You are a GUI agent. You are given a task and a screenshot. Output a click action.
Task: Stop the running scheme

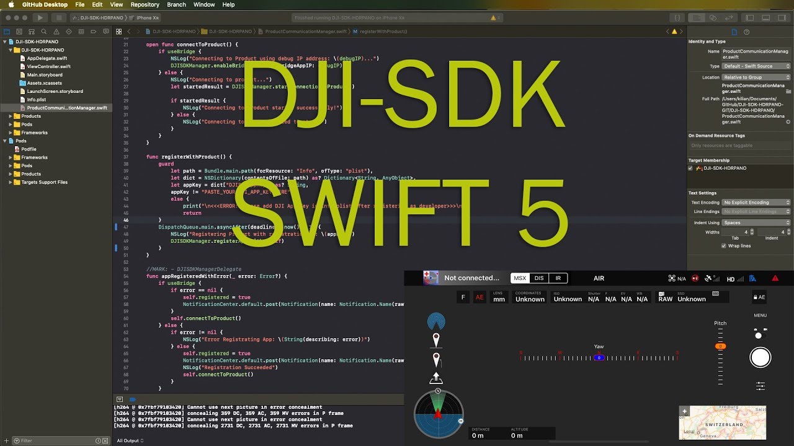[x=58, y=18]
